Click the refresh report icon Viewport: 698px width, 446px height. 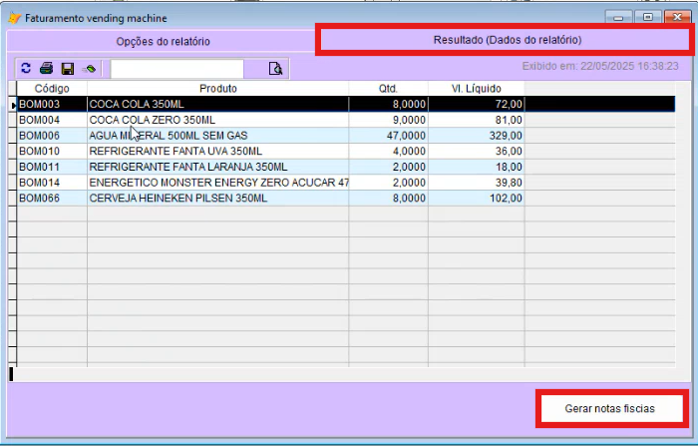pos(26,69)
